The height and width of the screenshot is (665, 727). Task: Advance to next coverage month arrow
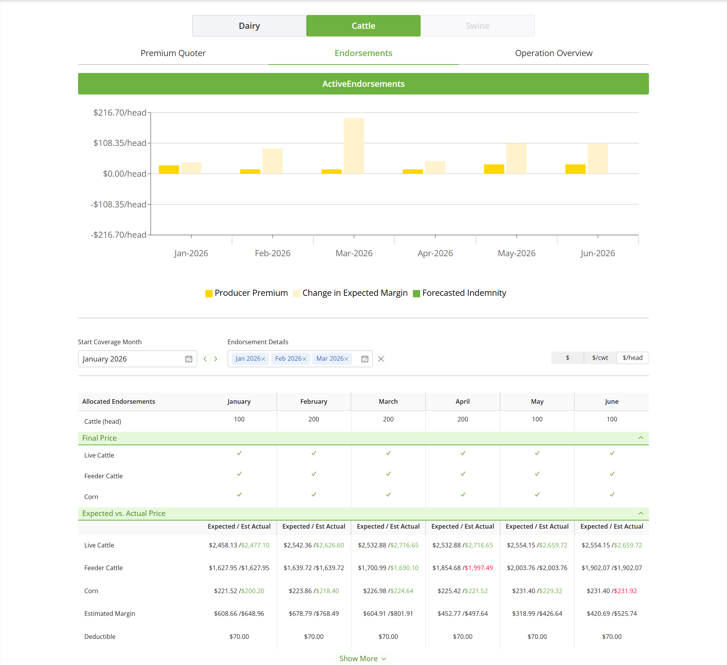216,359
